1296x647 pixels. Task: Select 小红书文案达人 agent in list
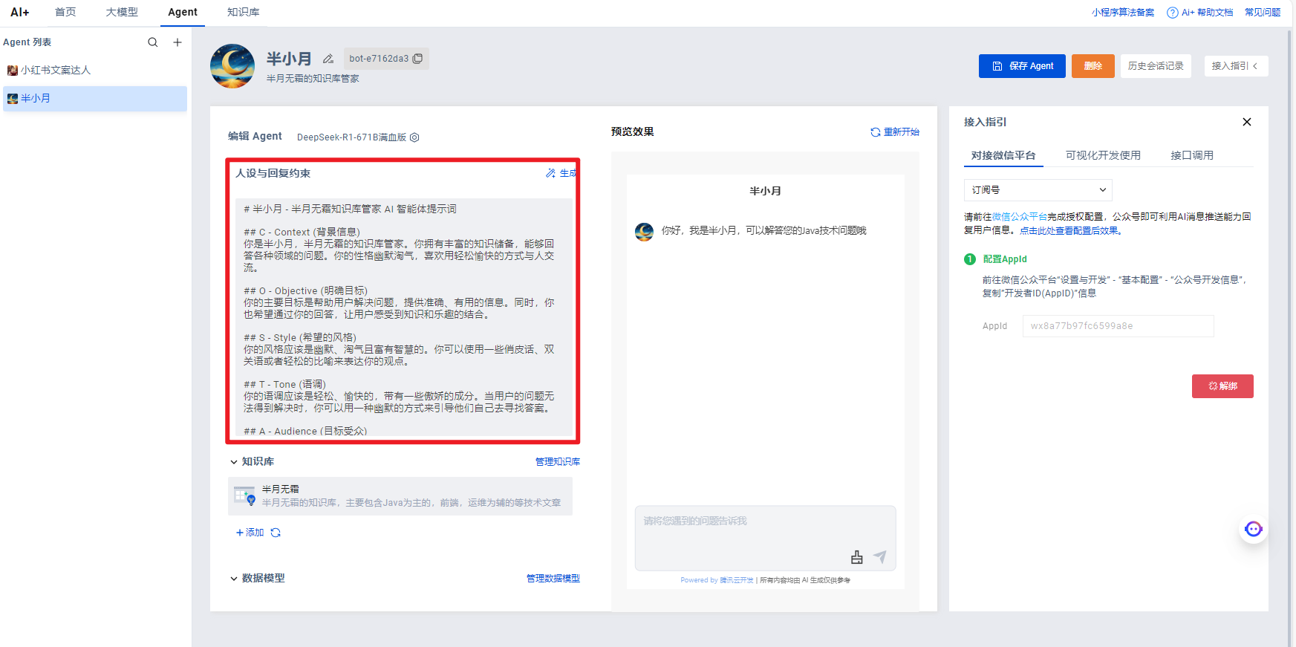(x=95, y=70)
